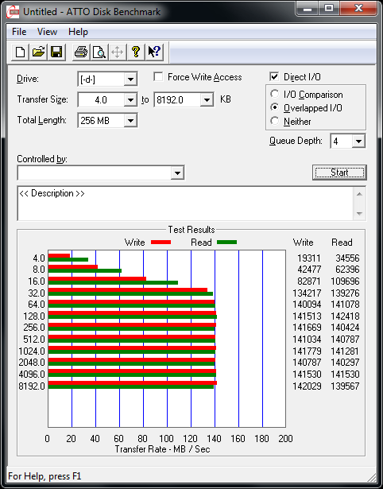Viewport: 383px width, 489px height.
Task: Enable the Force Write Access checkbox
Action: click(x=158, y=76)
